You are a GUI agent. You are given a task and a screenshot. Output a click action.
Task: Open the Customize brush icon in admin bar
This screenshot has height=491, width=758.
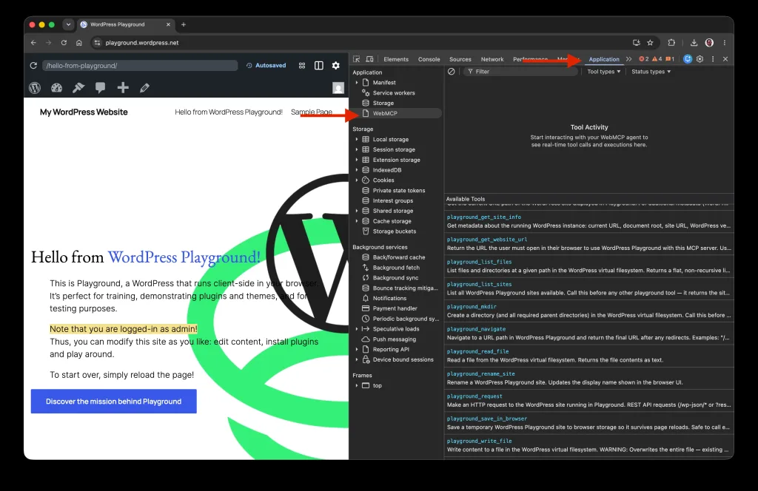pos(78,88)
